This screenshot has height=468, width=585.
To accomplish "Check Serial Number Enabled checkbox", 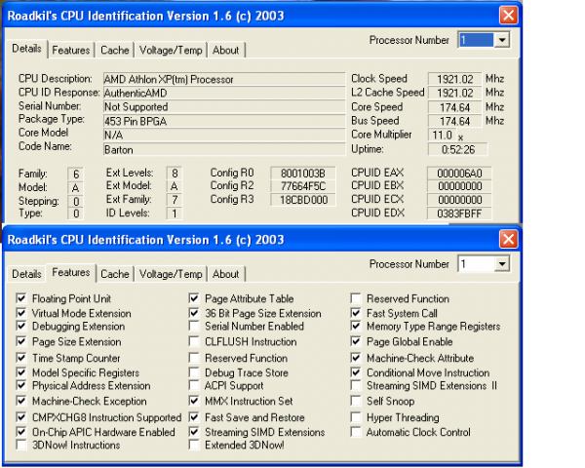I will tap(194, 326).
